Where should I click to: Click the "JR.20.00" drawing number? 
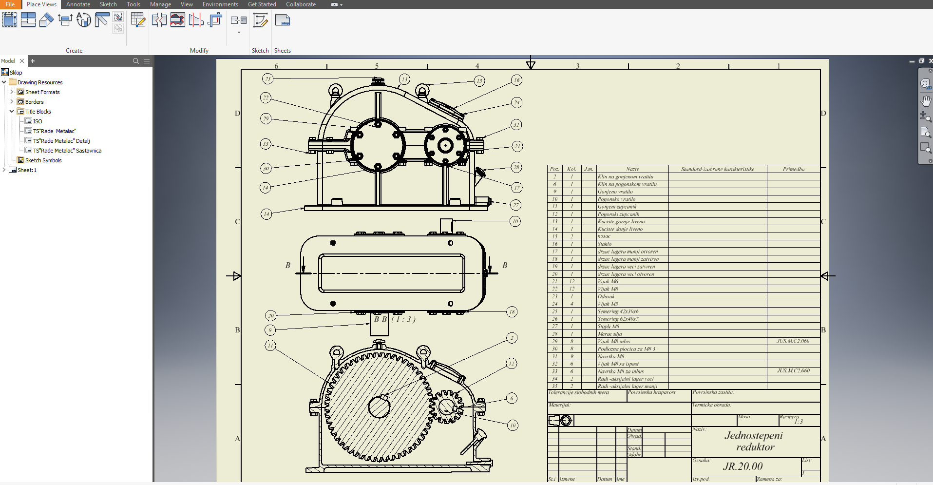(743, 466)
